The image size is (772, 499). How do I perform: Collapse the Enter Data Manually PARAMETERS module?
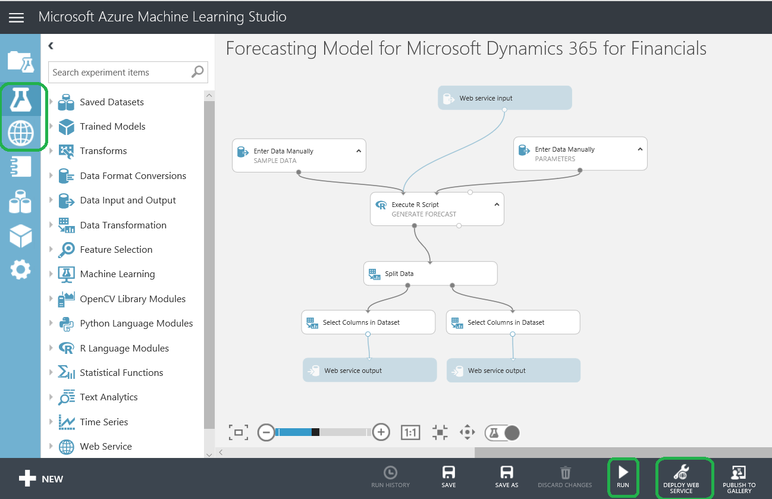640,149
